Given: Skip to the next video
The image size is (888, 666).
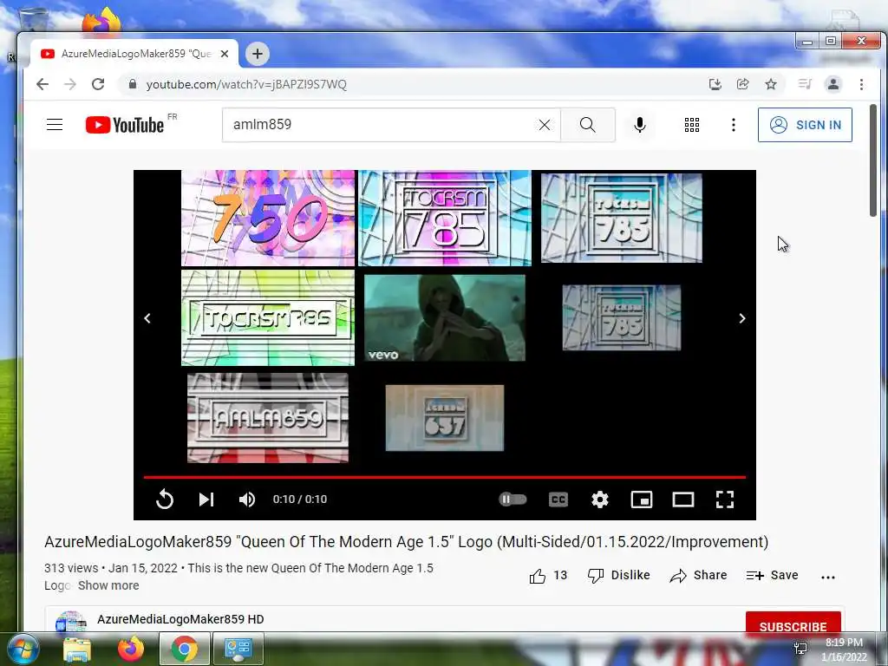Looking at the screenshot, I should (x=206, y=499).
